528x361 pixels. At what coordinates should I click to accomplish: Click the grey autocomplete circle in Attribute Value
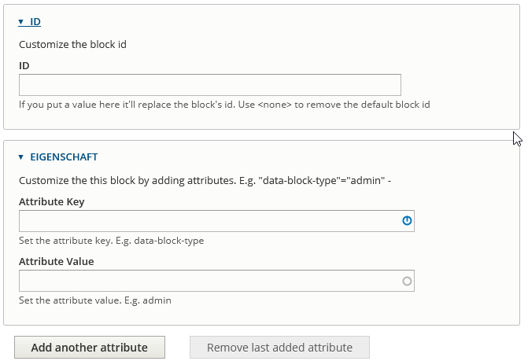pyautogui.click(x=407, y=281)
